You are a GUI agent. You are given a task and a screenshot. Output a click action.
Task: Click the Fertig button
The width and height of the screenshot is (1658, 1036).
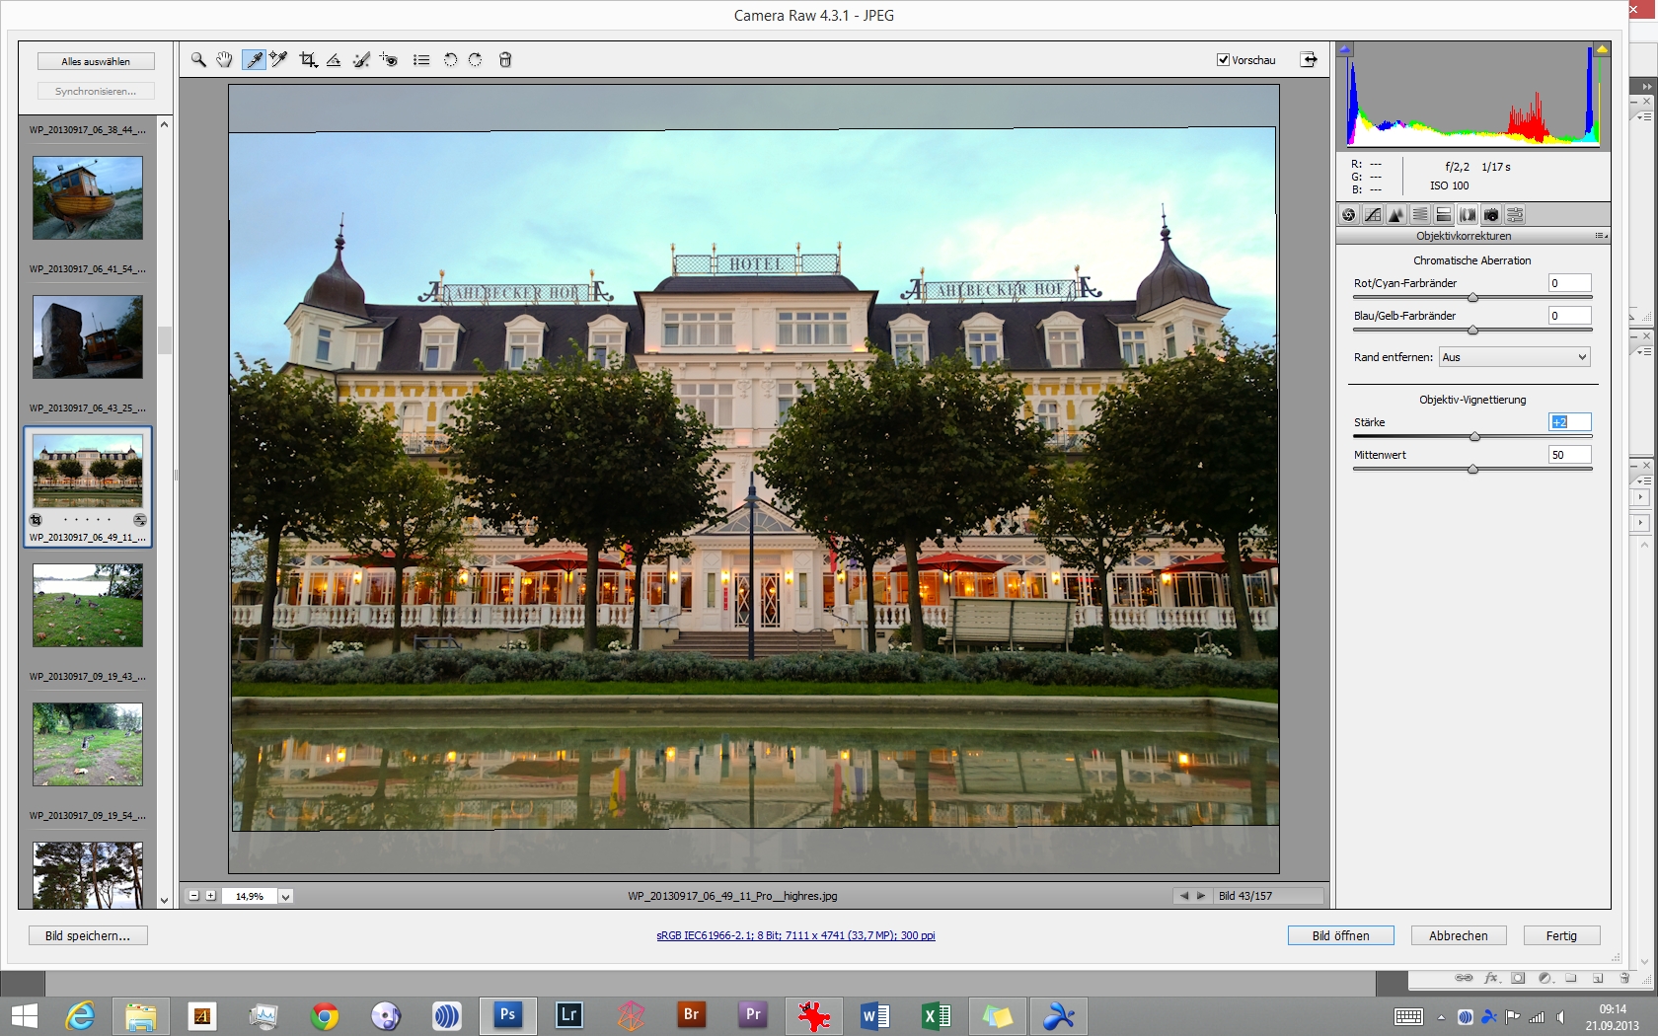click(x=1561, y=935)
